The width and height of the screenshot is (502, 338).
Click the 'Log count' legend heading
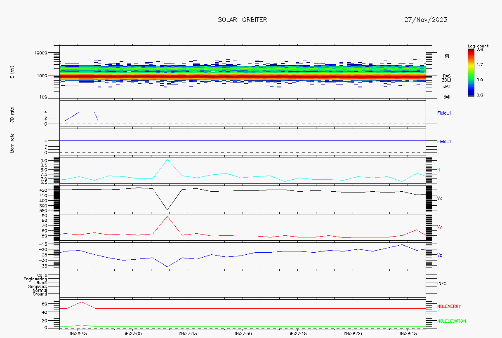(478, 46)
